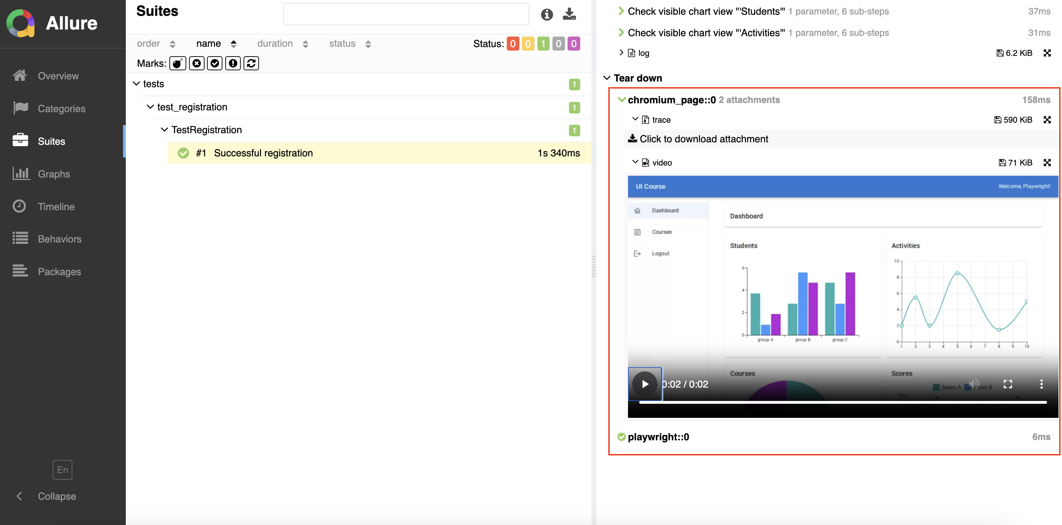Toggle the red failed status filter

(x=513, y=44)
